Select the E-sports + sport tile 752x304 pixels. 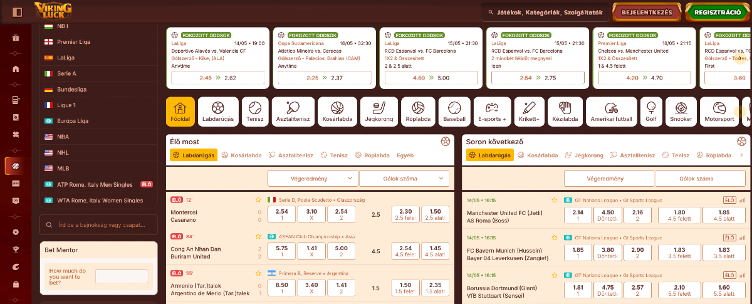coord(492,112)
